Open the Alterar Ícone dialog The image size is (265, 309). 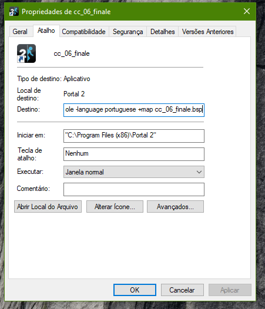pyautogui.click(x=115, y=207)
